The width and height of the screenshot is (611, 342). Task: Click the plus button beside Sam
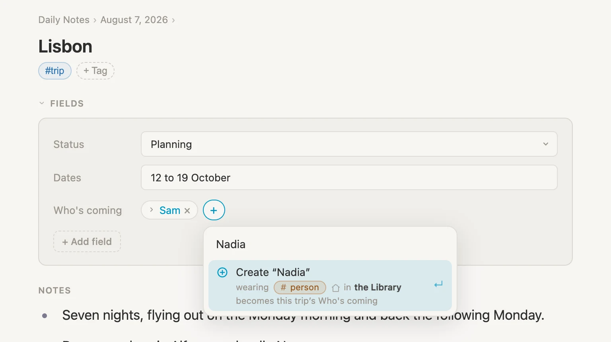tap(214, 210)
